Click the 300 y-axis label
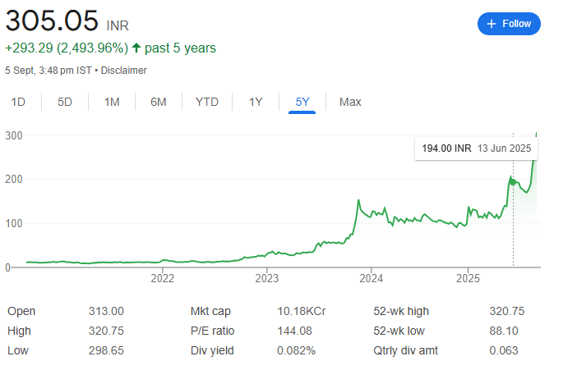577x370 pixels. [14, 135]
